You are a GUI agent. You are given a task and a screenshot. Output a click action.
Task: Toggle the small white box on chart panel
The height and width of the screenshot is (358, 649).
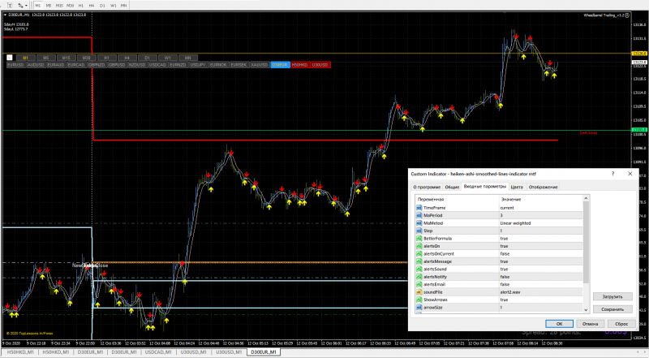10,58
